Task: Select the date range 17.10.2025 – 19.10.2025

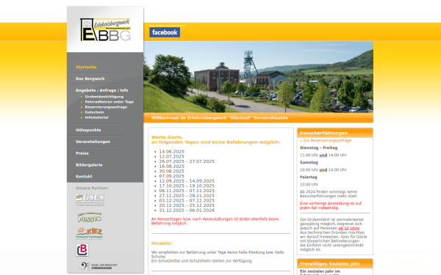Action: [187, 186]
